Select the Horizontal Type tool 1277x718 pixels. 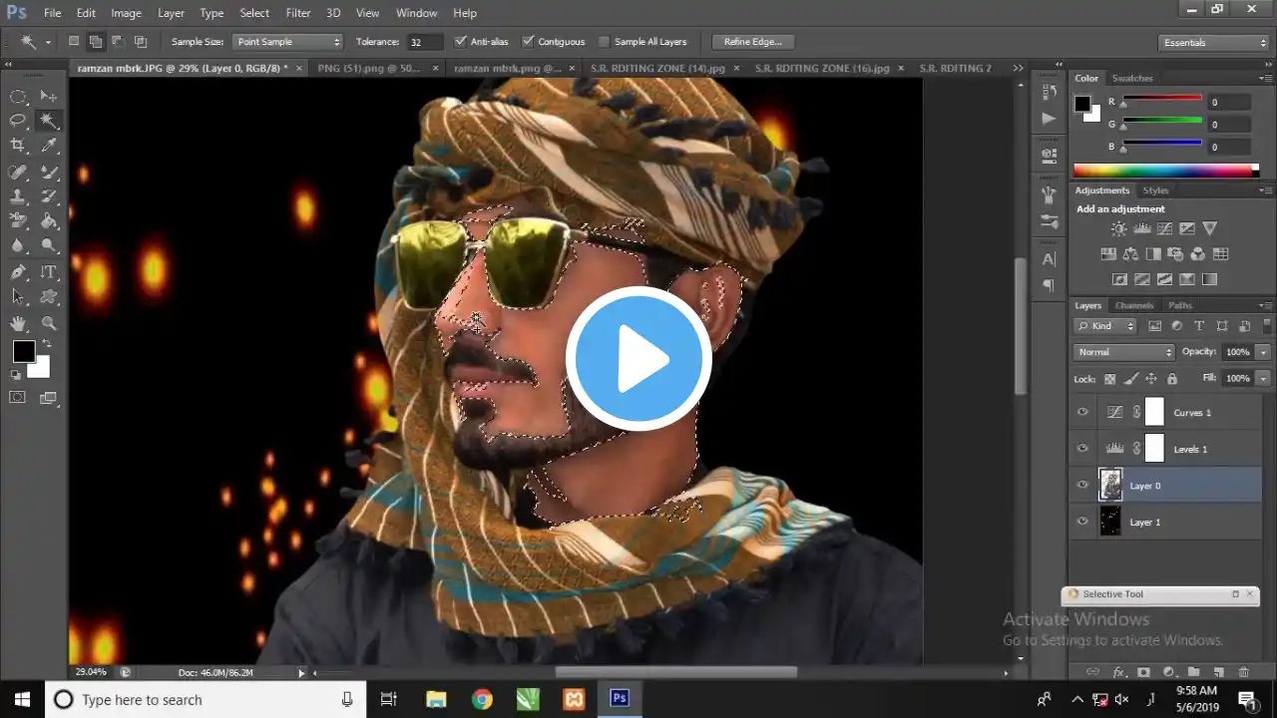point(48,272)
